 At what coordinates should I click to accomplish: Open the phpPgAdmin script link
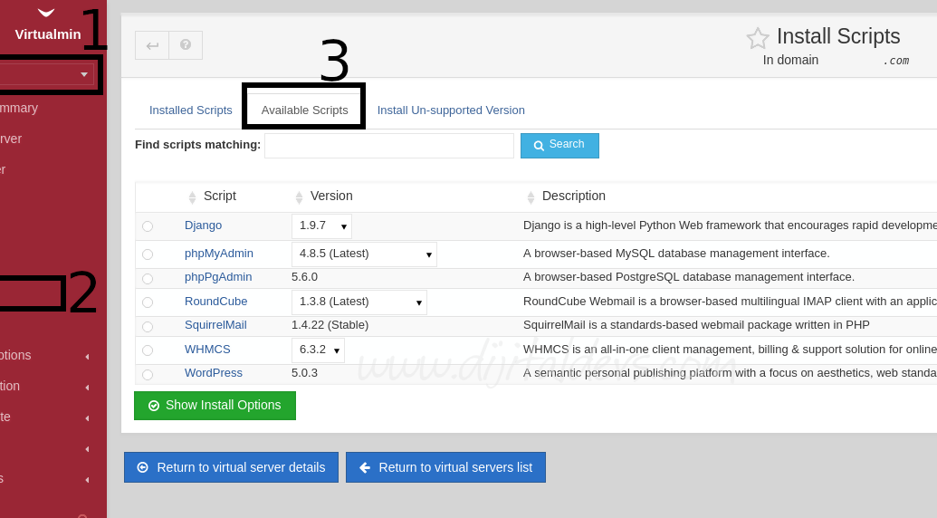click(x=218, y=277)
